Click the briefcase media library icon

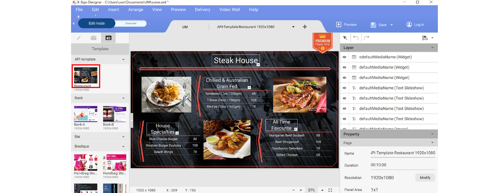click(93, 38)
